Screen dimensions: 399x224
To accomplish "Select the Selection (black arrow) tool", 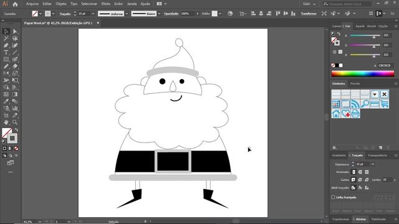I will pos(6,32).
